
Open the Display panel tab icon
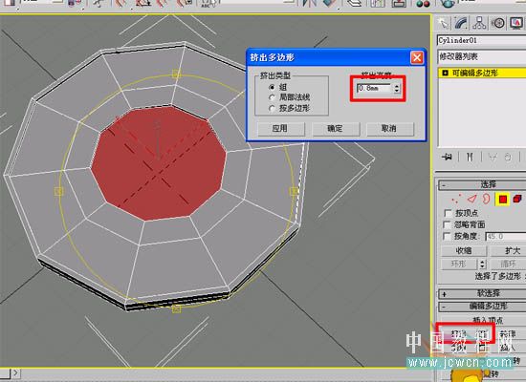[516, 23]
